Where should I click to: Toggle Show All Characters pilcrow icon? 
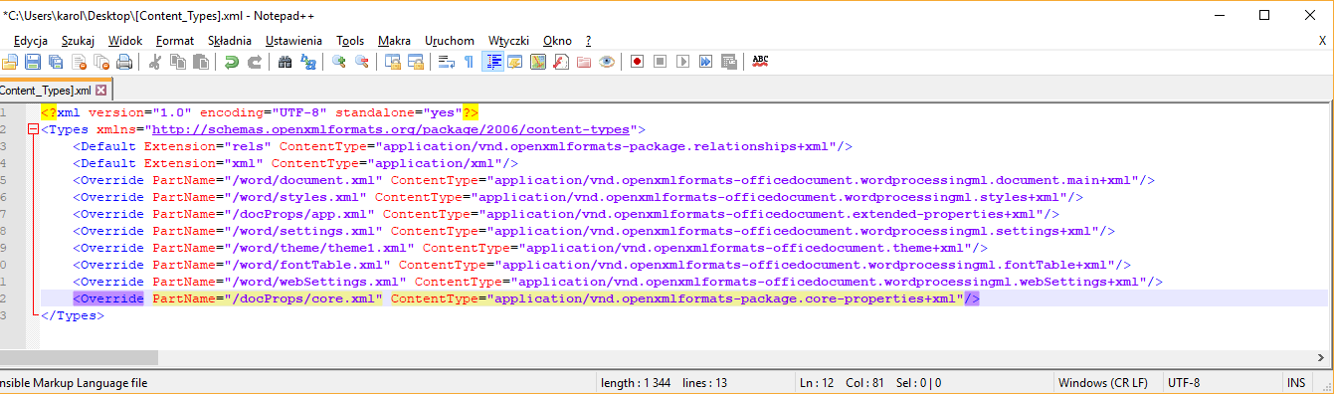469,62
